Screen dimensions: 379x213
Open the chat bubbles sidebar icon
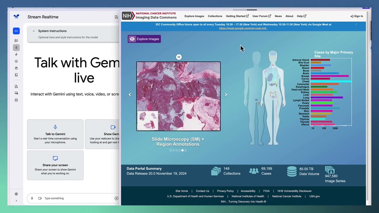point(16,93)
